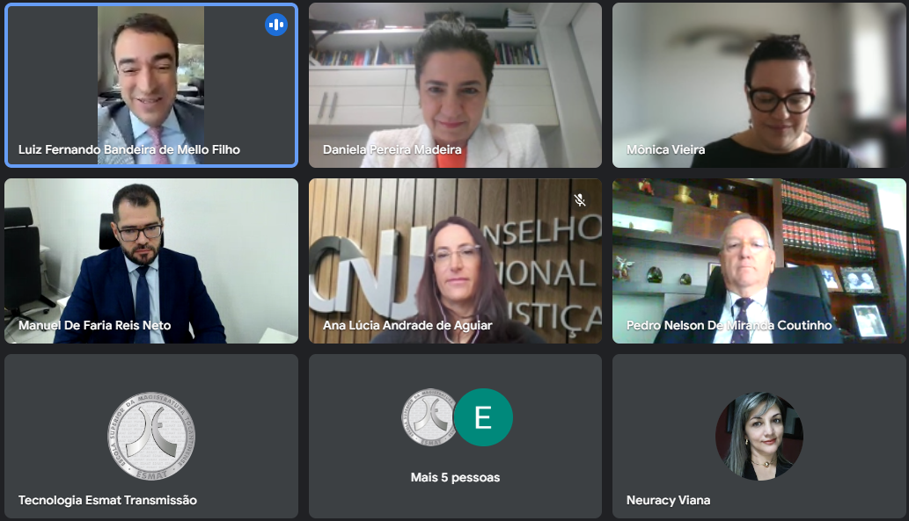Select Ana Lúcia Andrade de Aguiar's video
909x521 pixels.
[x=455, y=260]
